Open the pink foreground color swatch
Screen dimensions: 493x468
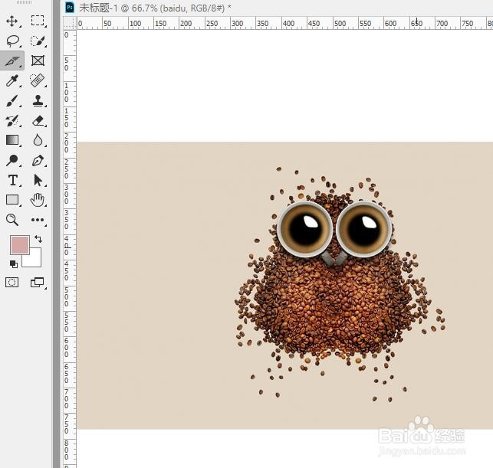pos(18,245)
